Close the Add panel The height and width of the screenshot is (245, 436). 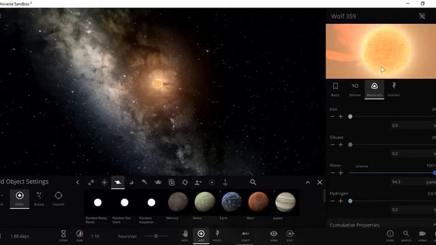pos(320,182)
